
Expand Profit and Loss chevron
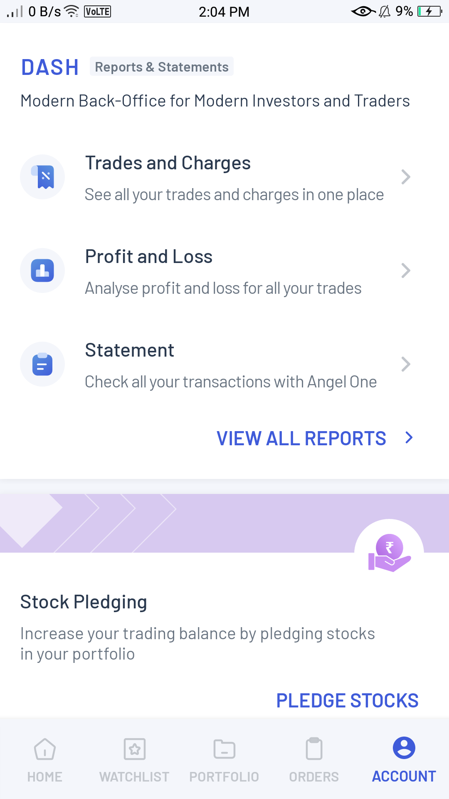pyautogui.click(x=406, y=270)
